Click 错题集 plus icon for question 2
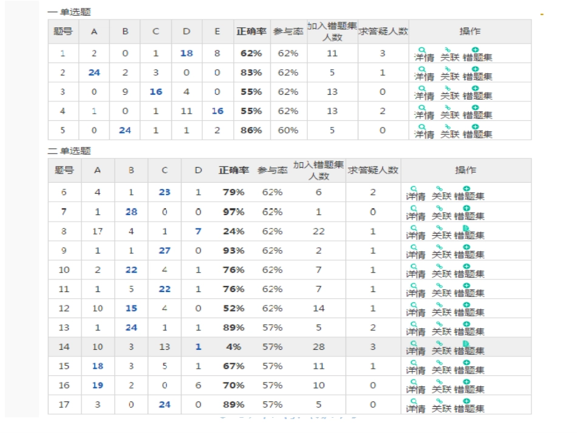The width and height of the screenshot is (577, 433). click(x=476, y=69)
